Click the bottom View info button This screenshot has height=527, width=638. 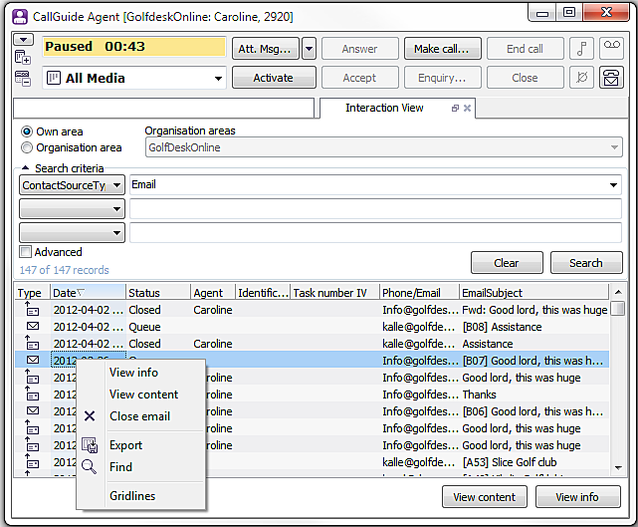pos(577,497)
